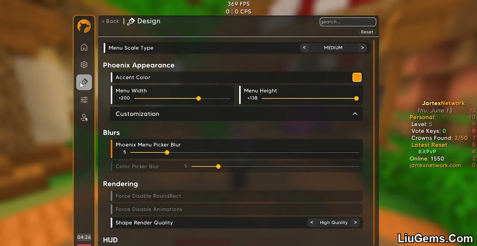Click the Vote Keys: 0 line
Image resolution: width=477 pixels, height=246 pixels.
pyautogui.click(x=429, y=131)
